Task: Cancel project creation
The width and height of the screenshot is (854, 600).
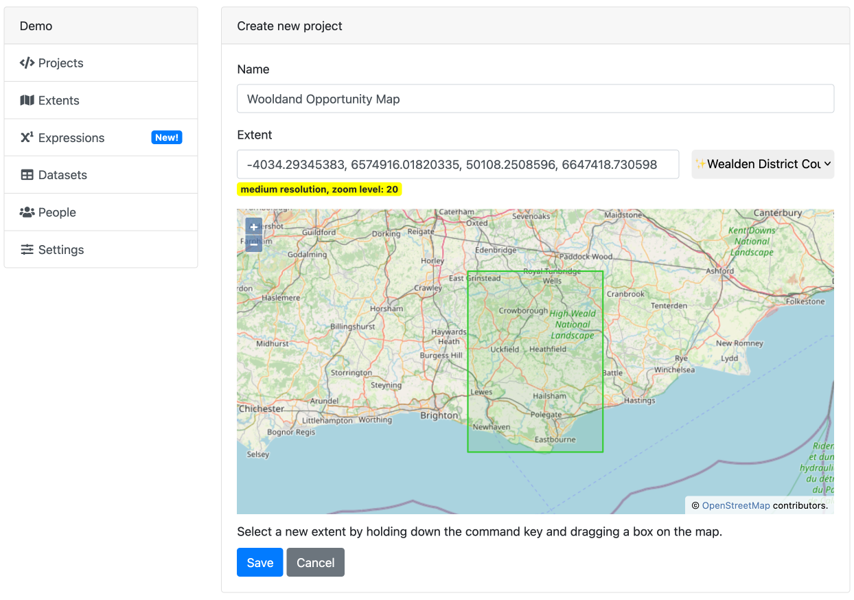Action: [315, 562]
